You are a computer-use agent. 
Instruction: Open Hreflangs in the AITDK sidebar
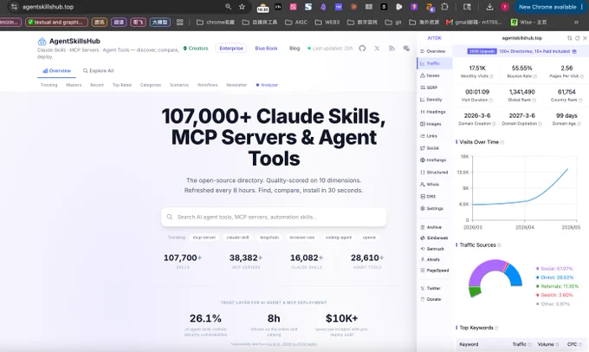point(433,160)
